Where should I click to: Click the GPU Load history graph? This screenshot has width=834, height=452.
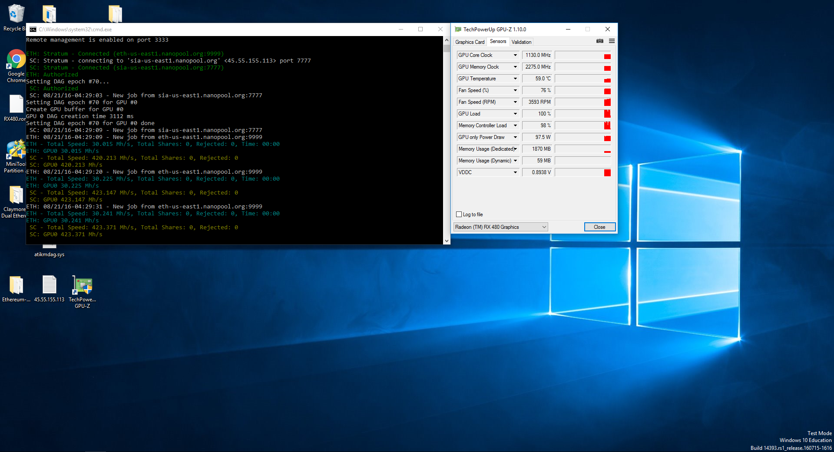583,114
